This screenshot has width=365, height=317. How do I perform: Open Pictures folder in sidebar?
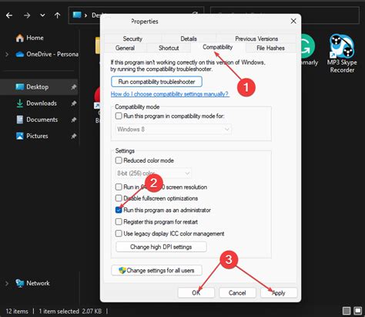[x=37, y=136]
